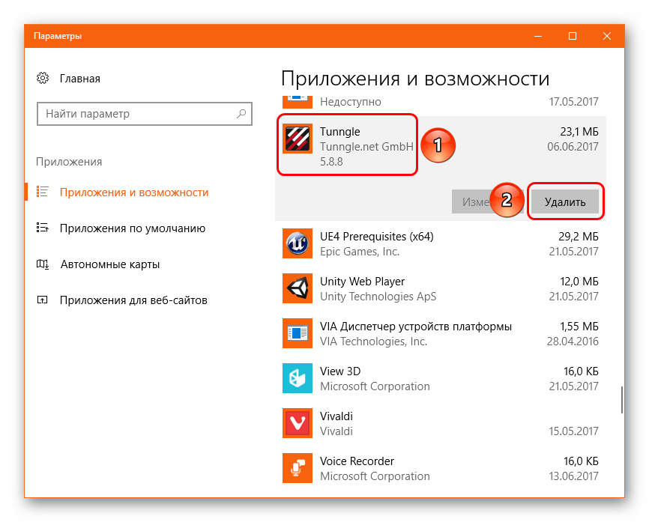Open Главная settings home
The height and width of the screenshot is (522, 649).
80,79
